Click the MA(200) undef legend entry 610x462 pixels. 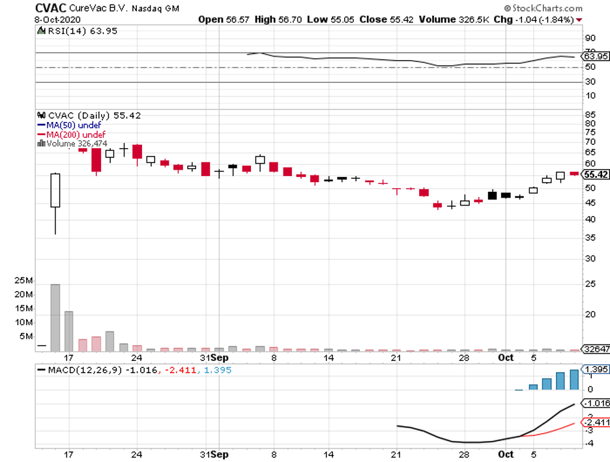point(72,134)
